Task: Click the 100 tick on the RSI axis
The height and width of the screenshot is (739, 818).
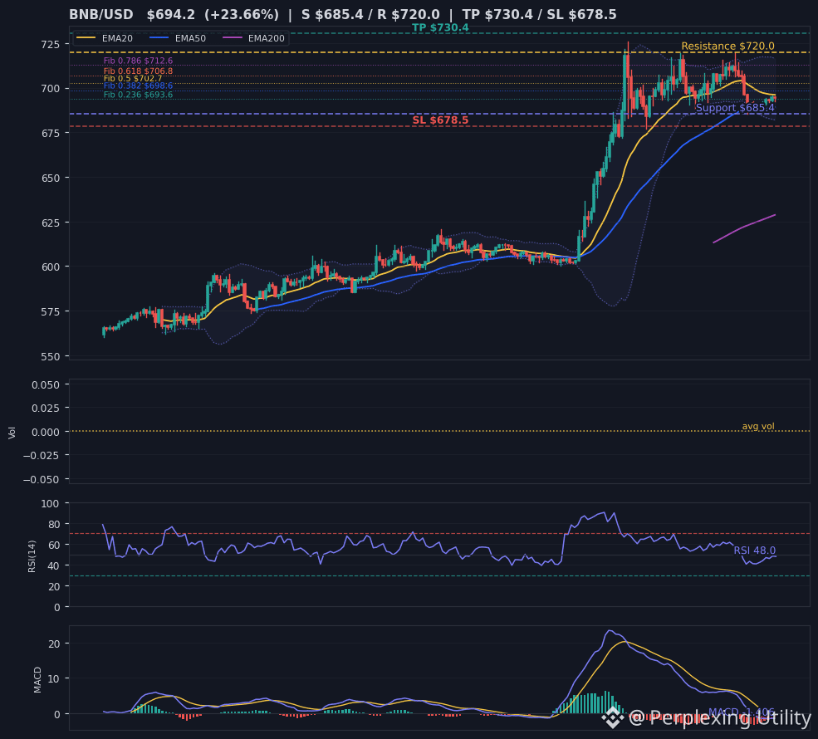Action: point(51,503)
